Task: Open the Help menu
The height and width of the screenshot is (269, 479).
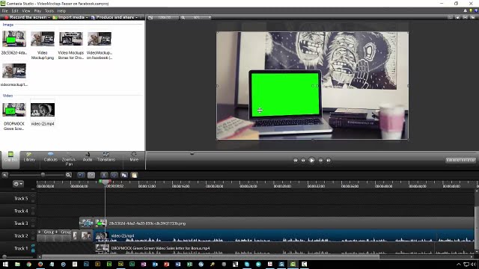Action: coord(61,10)
